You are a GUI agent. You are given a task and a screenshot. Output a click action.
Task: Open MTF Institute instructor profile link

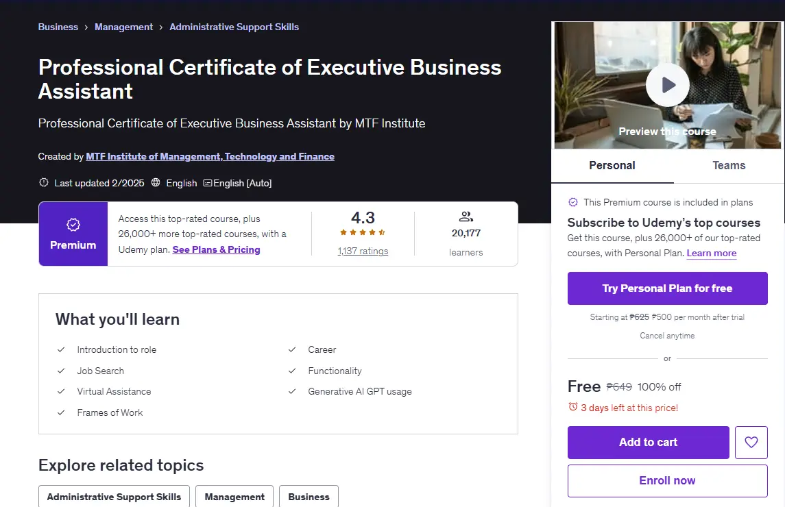[x=210, y=157]
